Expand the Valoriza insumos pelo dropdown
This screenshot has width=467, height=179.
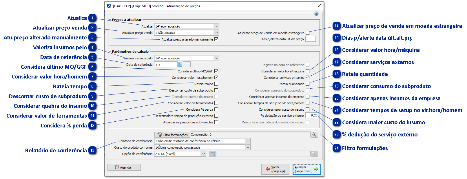pyautogui.click(x=216, y=58)
